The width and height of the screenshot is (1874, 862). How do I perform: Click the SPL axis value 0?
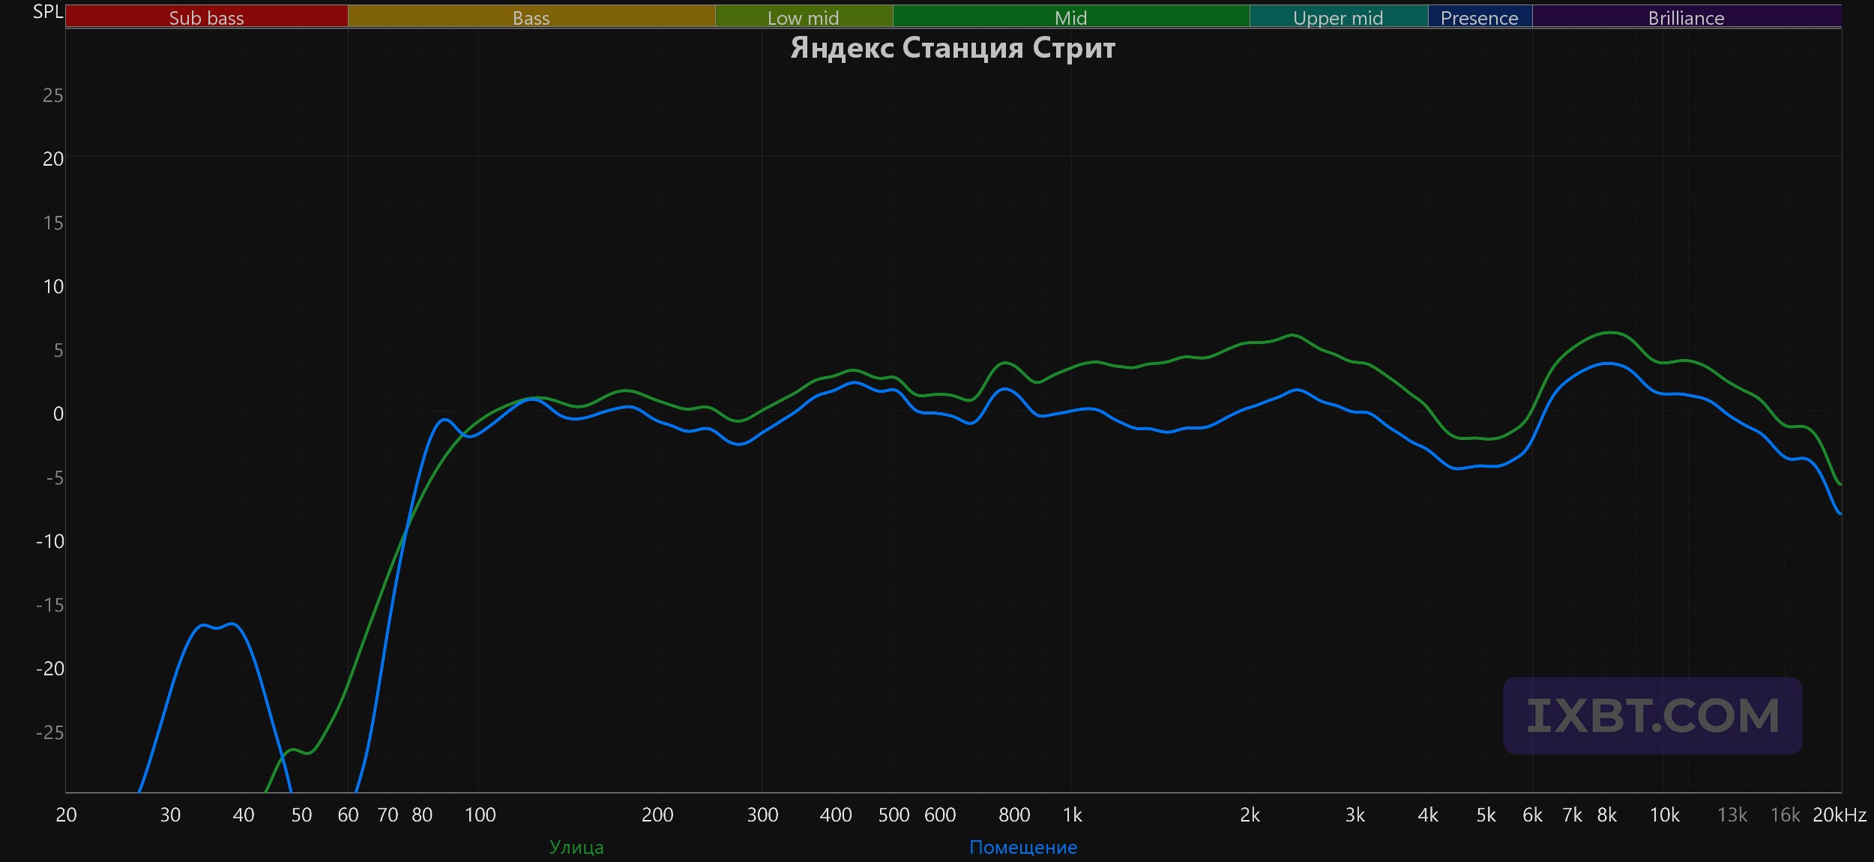click(58, 414)
